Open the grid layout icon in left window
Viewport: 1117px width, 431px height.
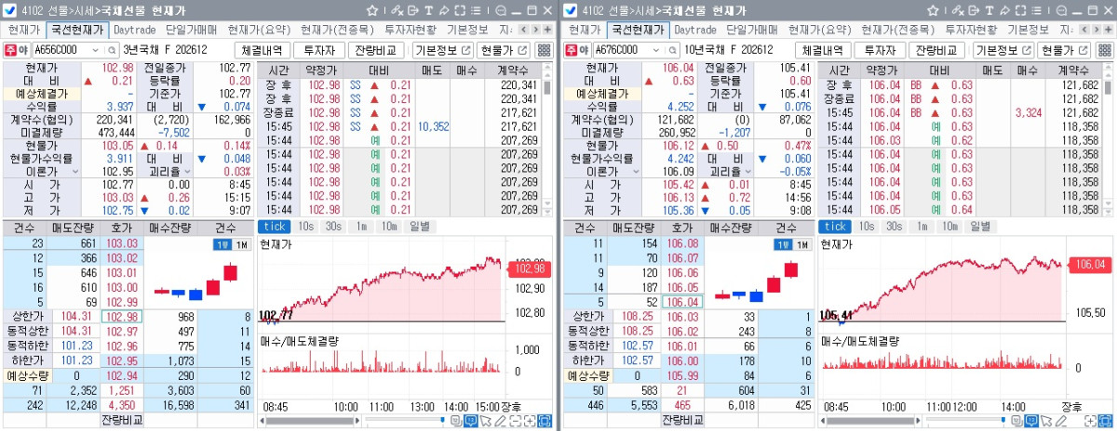pos(545,50)
